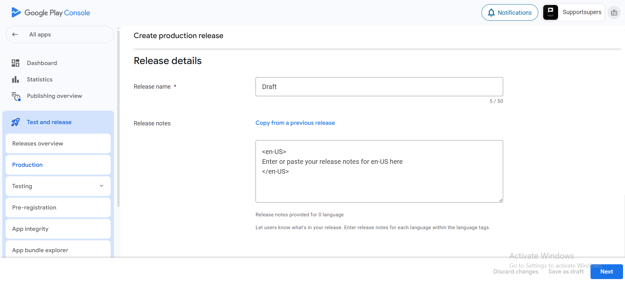Open the feedback icon at top right

(x=614, y=13)
